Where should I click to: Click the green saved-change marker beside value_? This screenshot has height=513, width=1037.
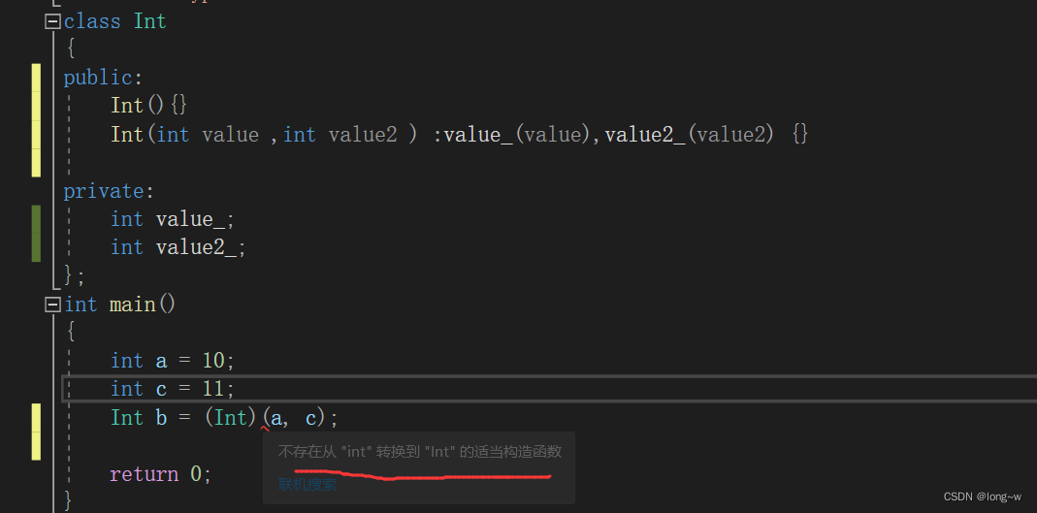[37, 220]
